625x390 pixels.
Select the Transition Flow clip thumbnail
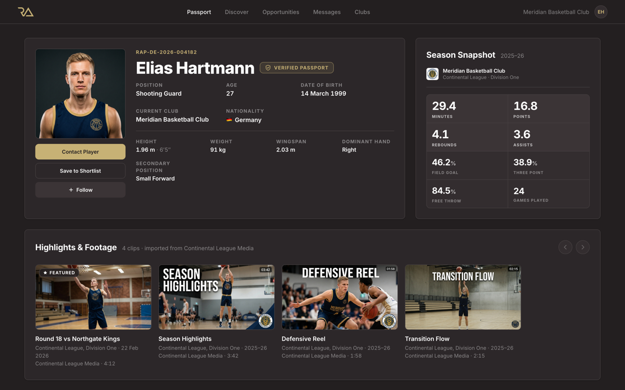(463, 297)
